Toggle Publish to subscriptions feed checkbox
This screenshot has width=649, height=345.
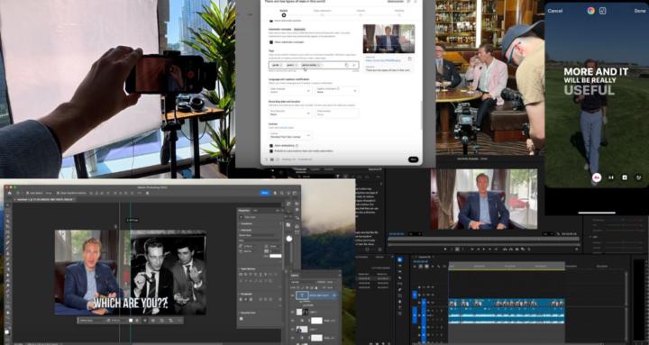(x=271, y=151)
